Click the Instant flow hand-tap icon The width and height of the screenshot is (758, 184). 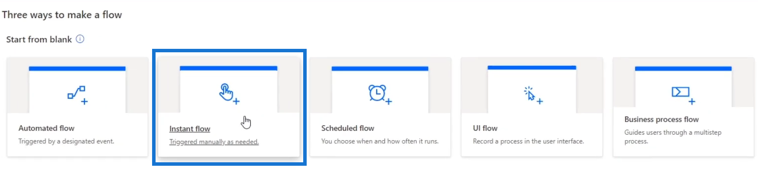[x=229, y=93]
